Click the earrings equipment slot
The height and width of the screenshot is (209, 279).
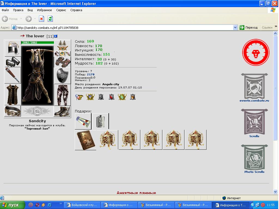(x=62, y=43)
